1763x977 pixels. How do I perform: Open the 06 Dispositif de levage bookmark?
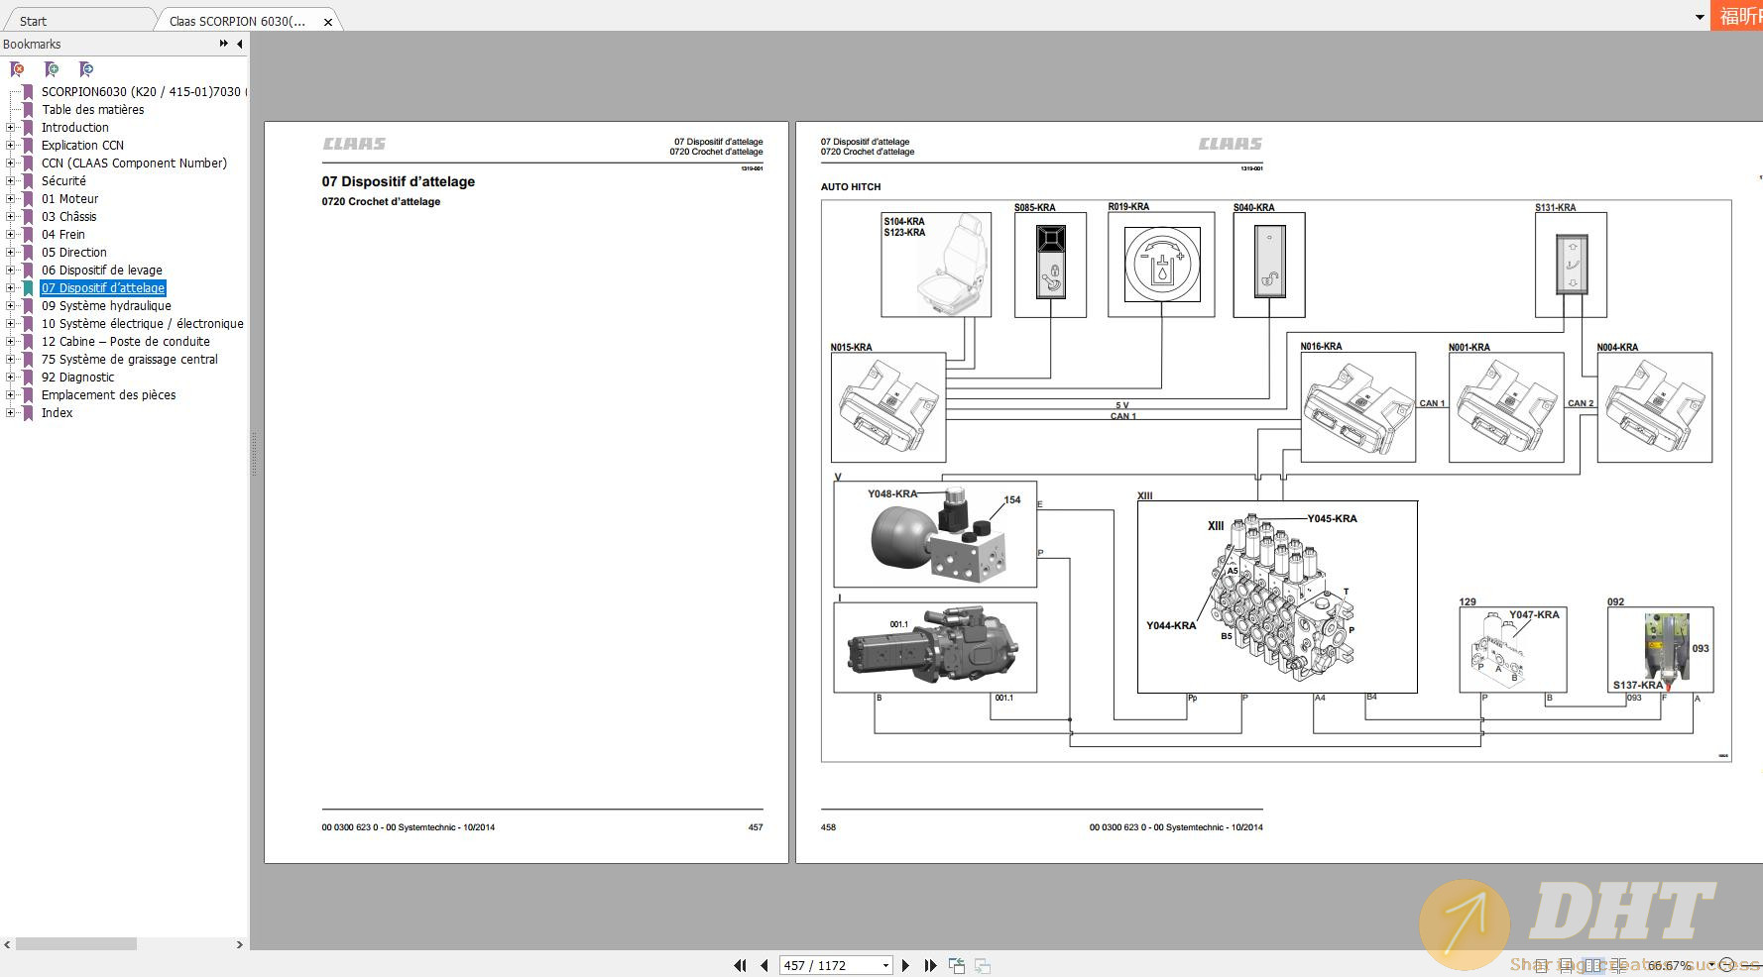[101, 270]
